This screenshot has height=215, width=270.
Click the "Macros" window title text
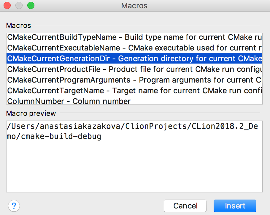tap(134, 6)
